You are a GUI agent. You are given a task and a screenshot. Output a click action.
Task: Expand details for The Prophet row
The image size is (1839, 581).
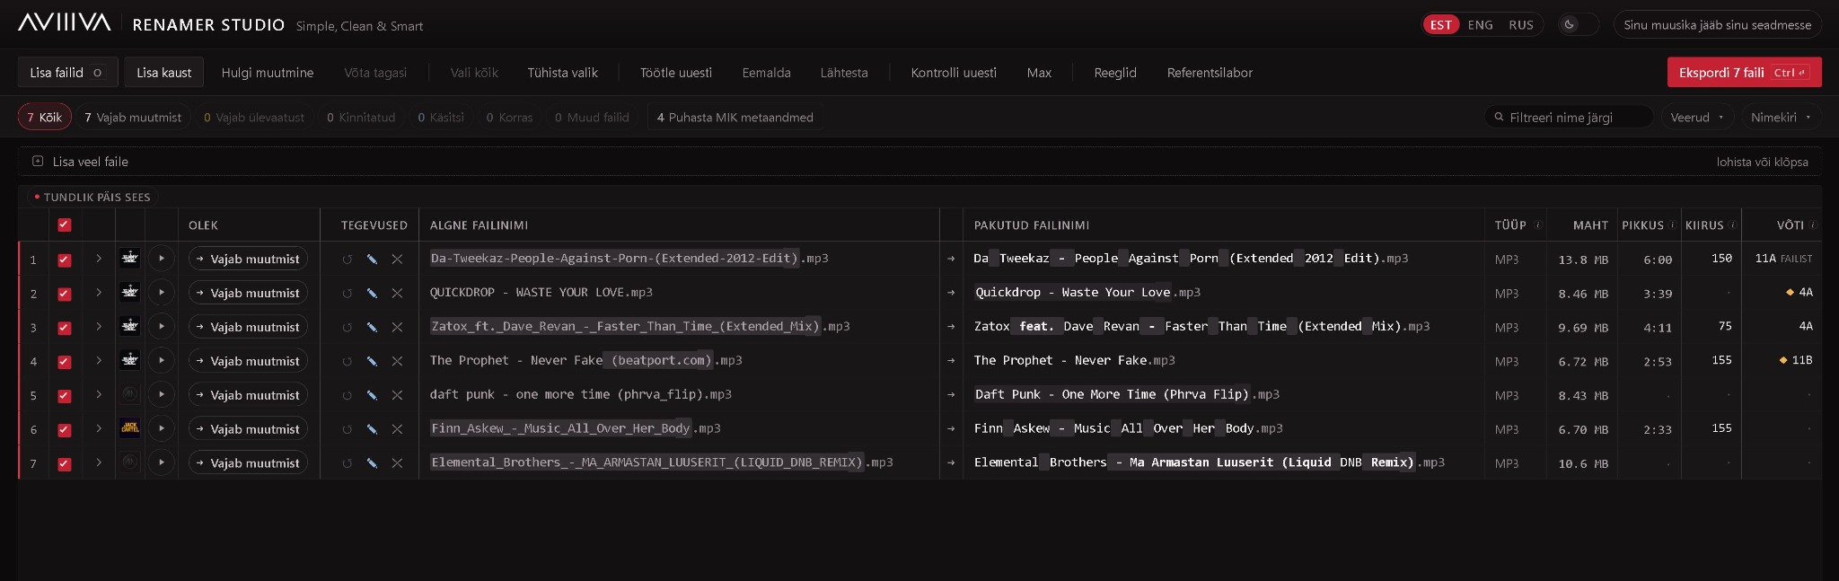tap(99, 361)
